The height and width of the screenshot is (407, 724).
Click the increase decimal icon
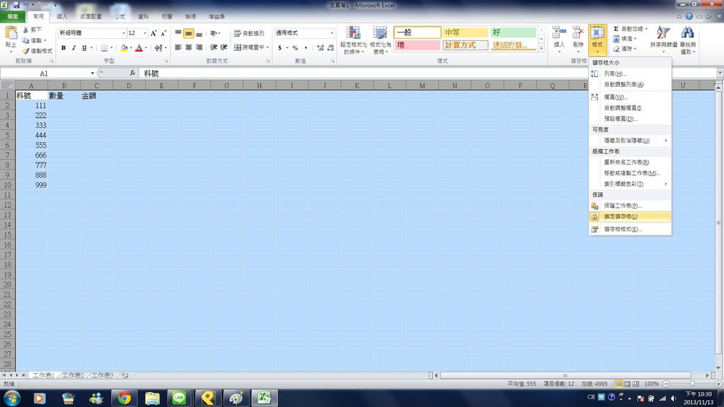(320, 47)
